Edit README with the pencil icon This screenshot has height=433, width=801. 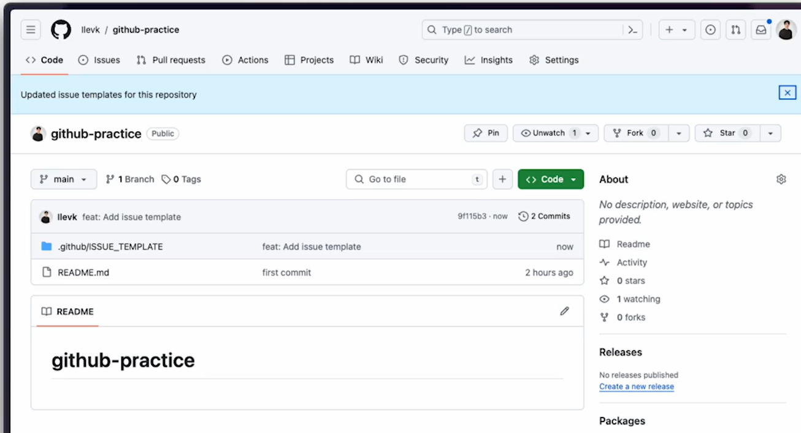[x=564, y=311]
